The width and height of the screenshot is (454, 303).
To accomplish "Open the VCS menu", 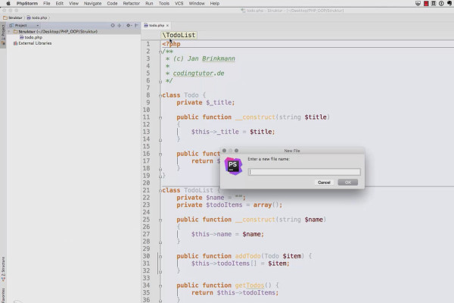I will (179, 4).
